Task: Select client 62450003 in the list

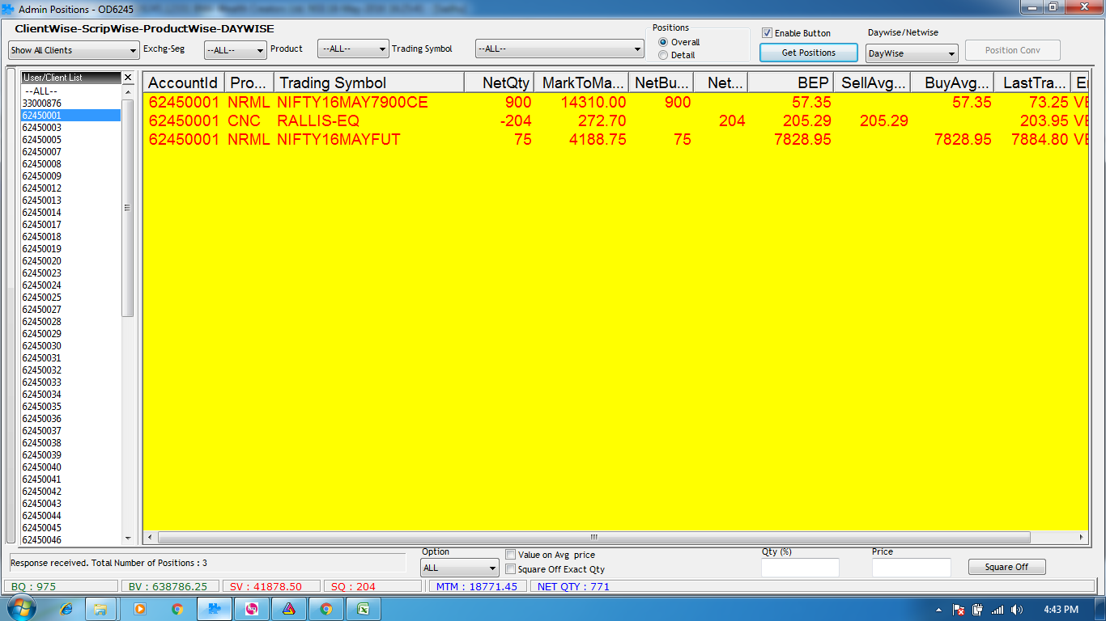Action: pyautogui.click(x=42, y=128)
